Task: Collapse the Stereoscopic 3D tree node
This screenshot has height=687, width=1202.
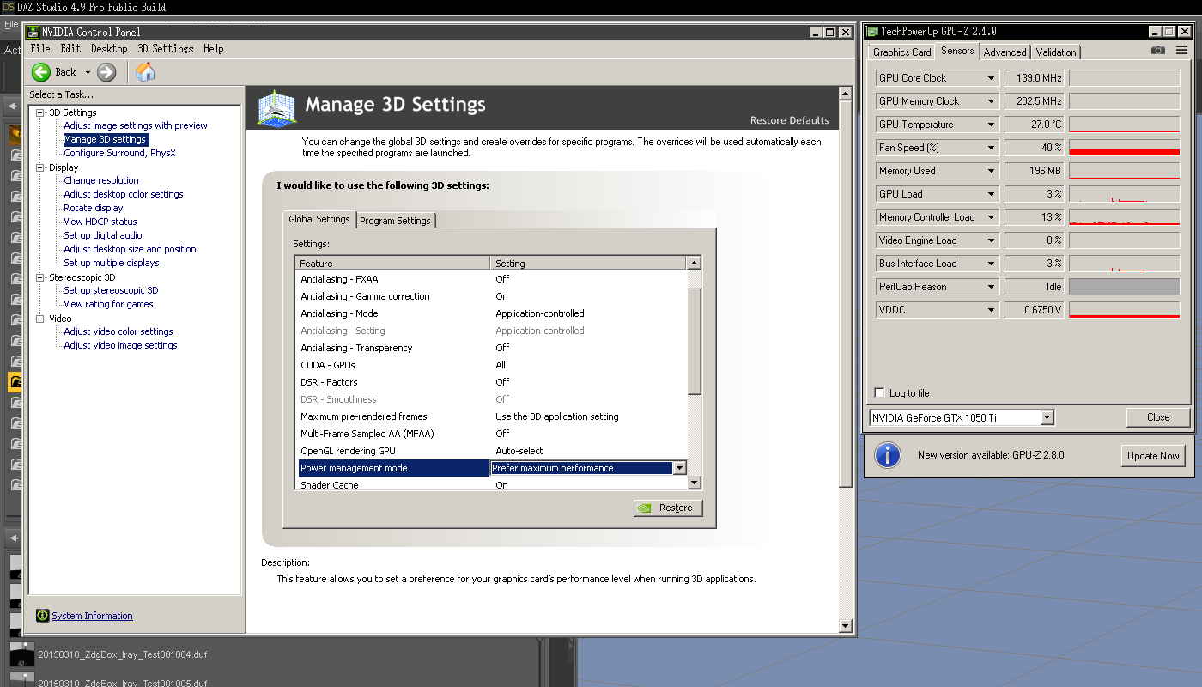Action: [39, 277]
